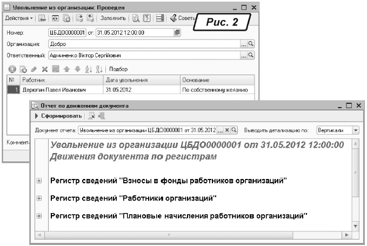Click the move row up arrow icon
The width and height of the screenshot is (367, 246).
coord(66,69)
